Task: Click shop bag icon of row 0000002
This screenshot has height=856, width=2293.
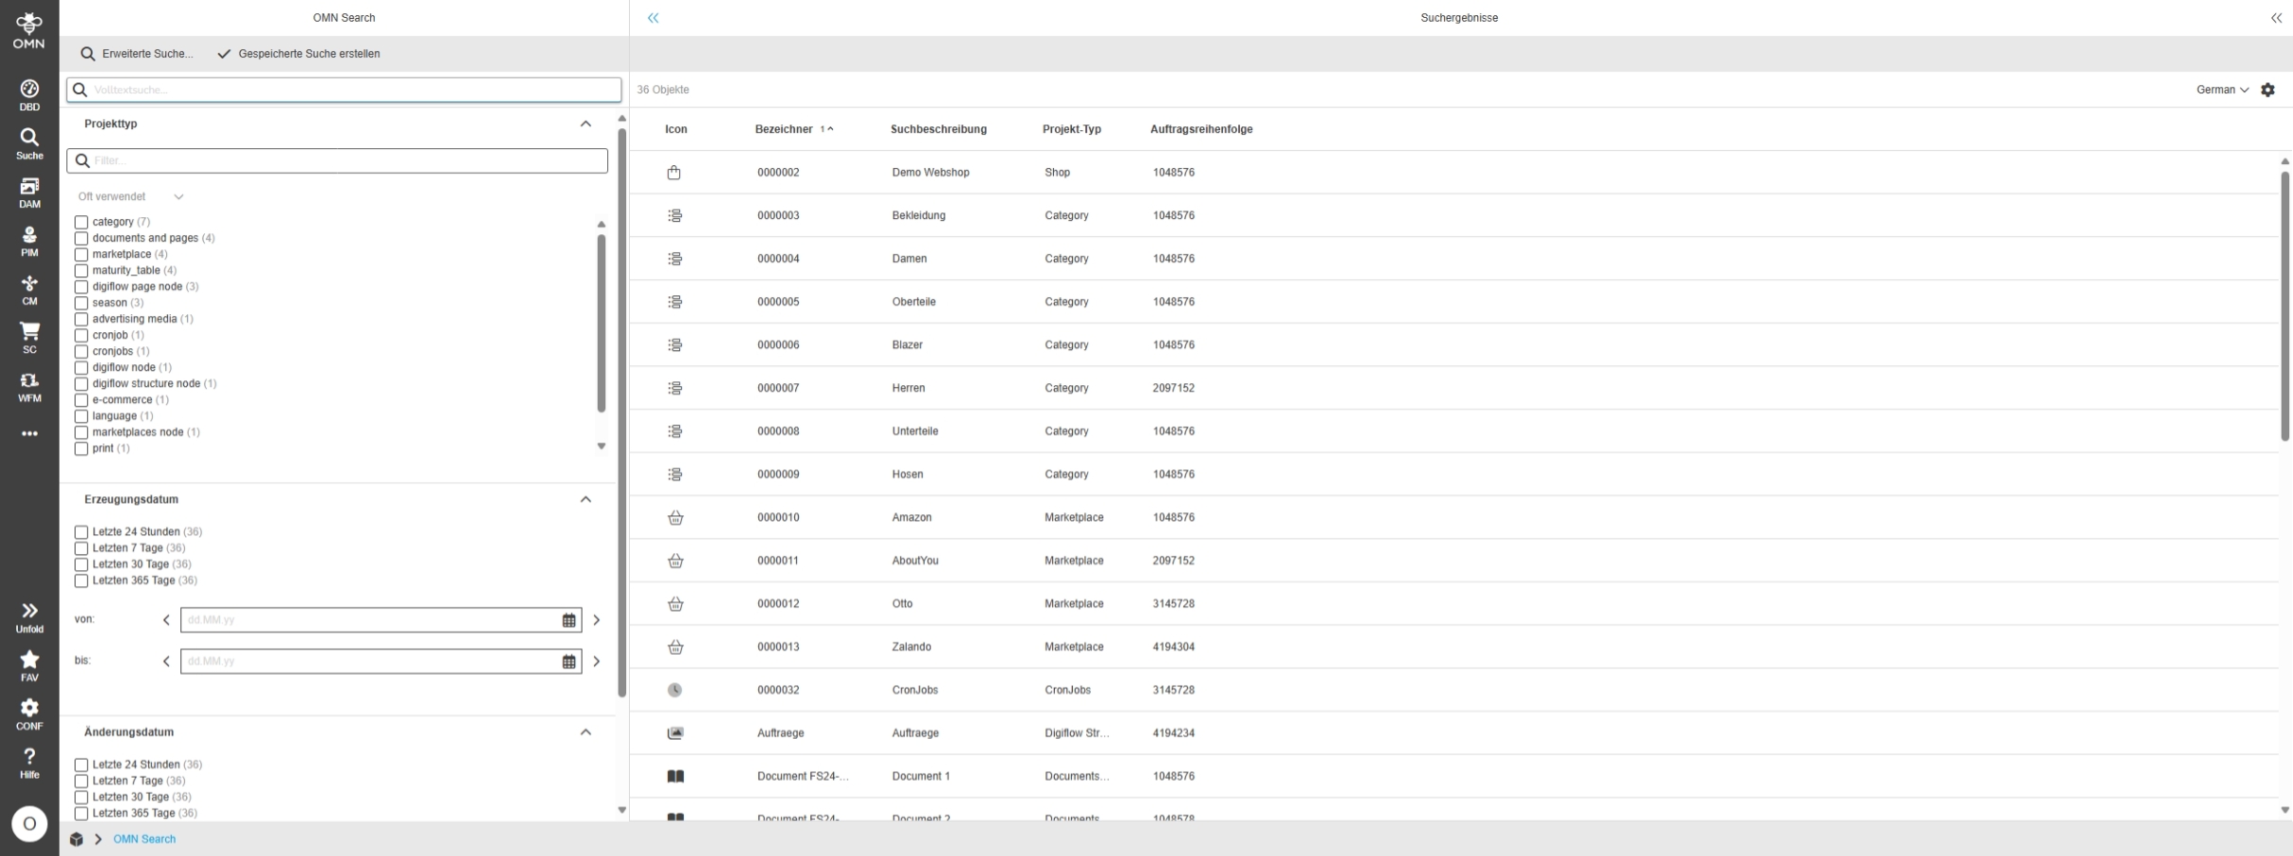Action: click(674, 173)
